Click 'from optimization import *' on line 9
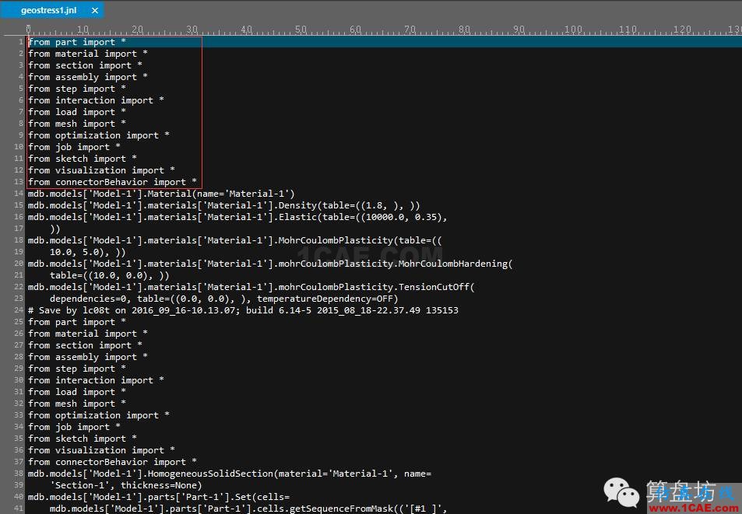 coord(98,135)
